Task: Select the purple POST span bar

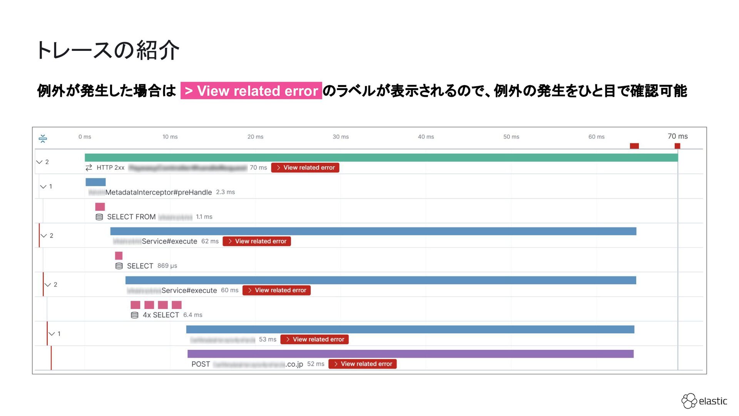Action: click(x=410, y=354)
